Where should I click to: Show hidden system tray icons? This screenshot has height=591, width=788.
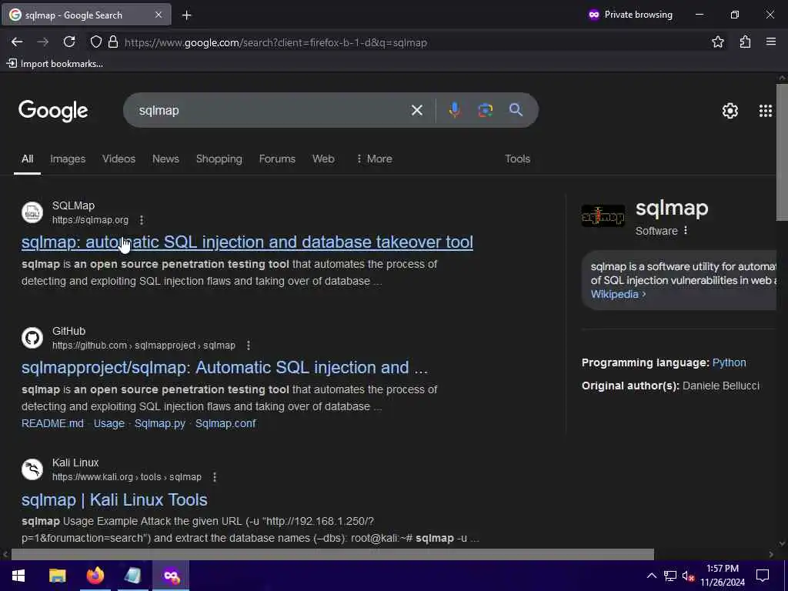[x=651, y=576]
